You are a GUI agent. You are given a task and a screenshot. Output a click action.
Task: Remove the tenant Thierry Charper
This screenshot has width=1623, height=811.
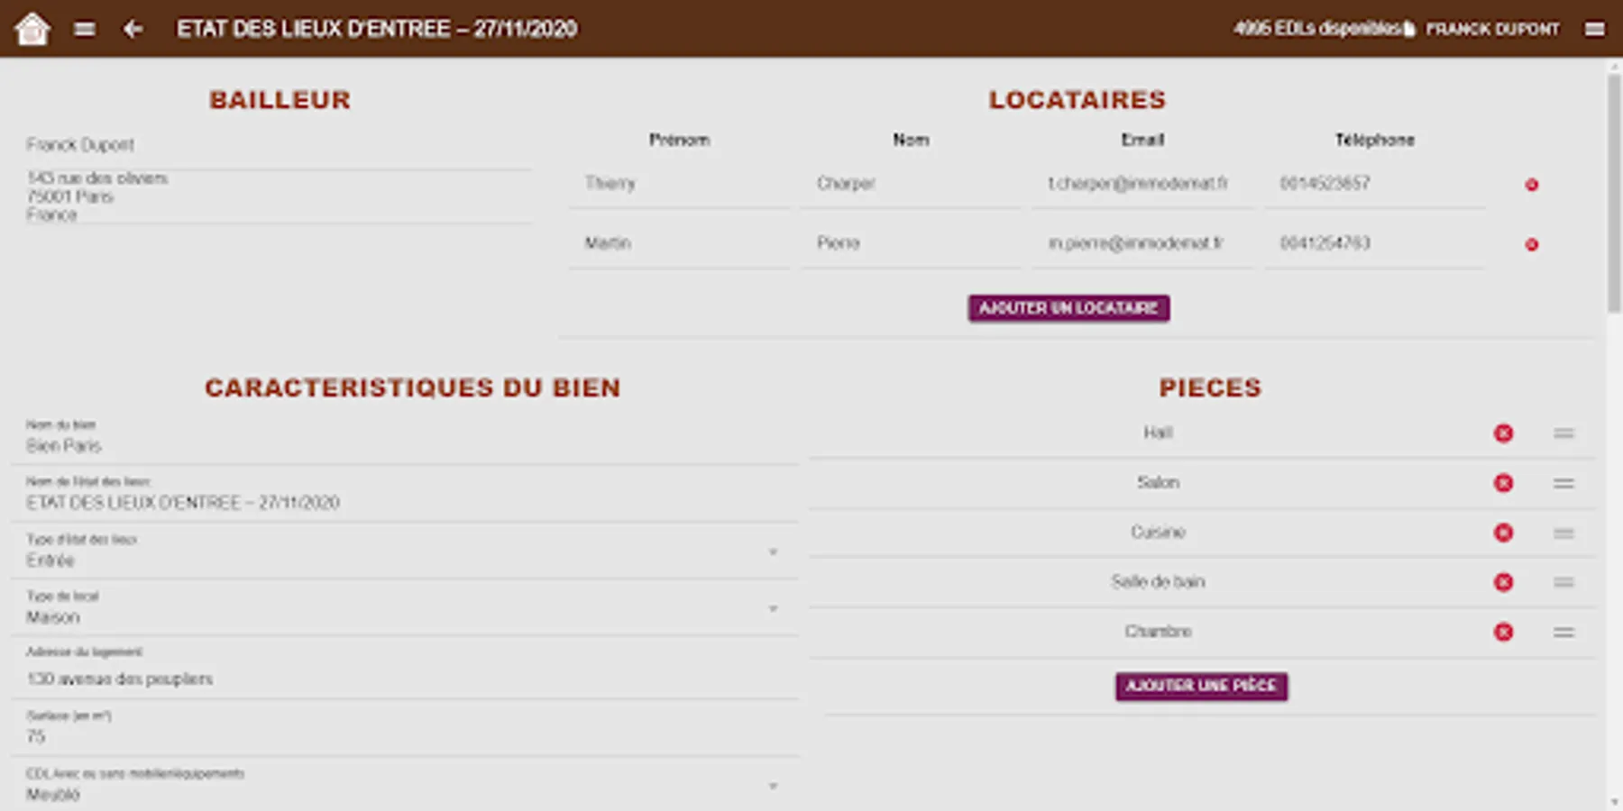[x=1532, y=185]
